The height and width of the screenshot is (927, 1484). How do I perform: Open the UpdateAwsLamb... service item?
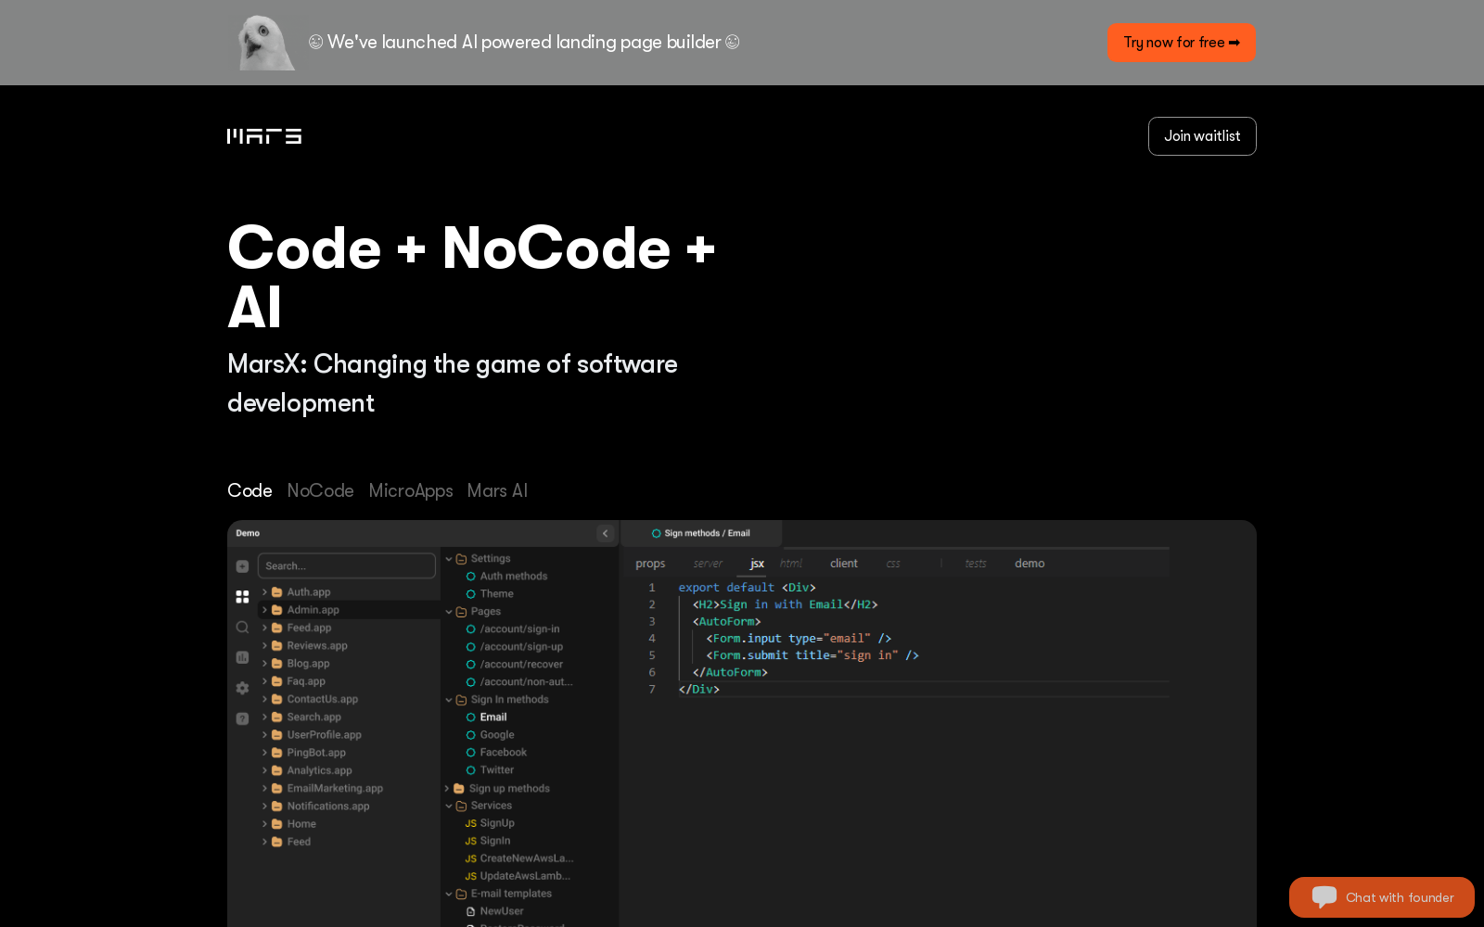click(x=525, y=876)
